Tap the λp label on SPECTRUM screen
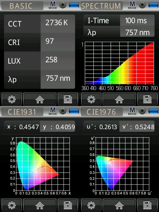 click(x=102, y=31)
